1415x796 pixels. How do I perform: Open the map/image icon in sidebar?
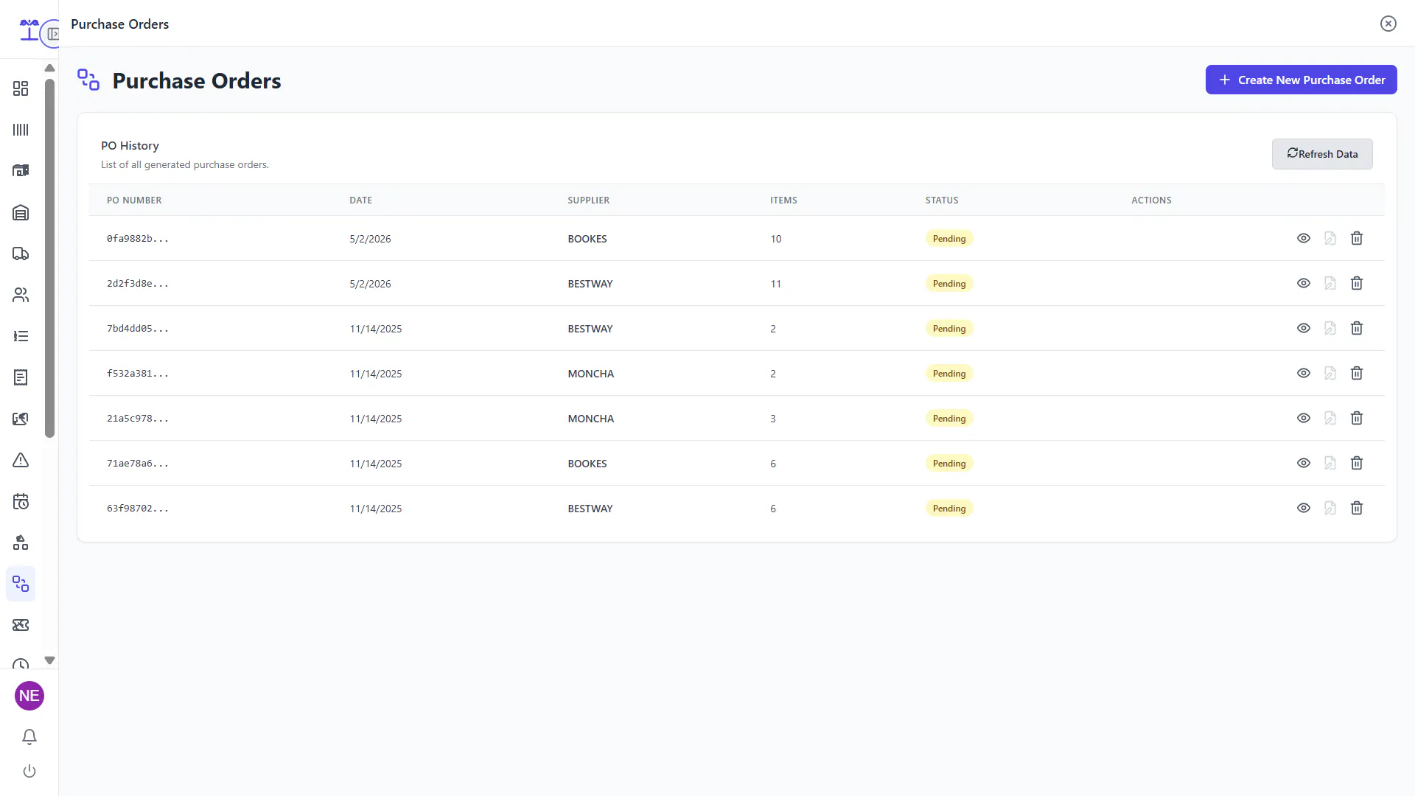[x=21, y=419]
